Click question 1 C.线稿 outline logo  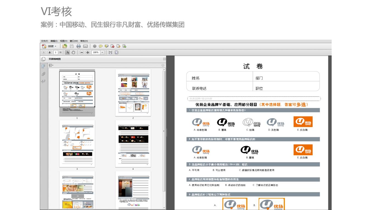tap(251, 122)
